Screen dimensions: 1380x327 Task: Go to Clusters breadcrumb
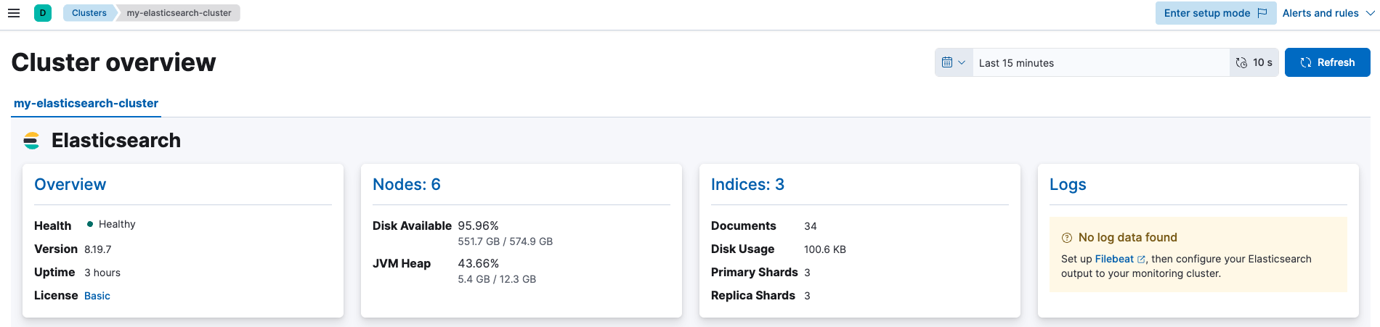[x=89, y=13]
